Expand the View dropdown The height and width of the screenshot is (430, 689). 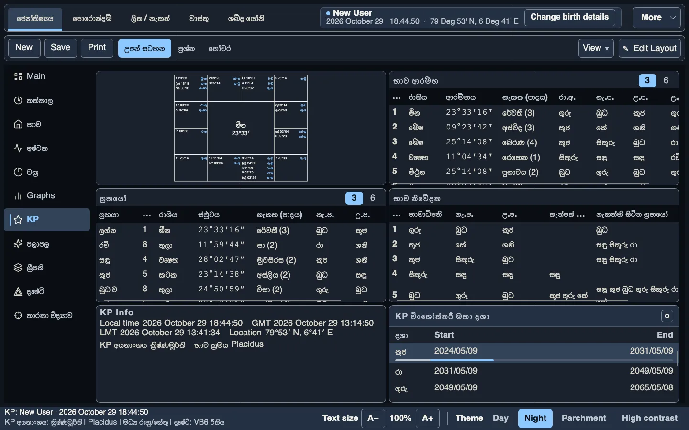(x=596, y=48)
